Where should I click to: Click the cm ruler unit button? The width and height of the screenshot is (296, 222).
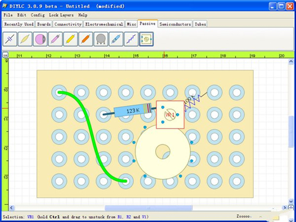[5, 55]
